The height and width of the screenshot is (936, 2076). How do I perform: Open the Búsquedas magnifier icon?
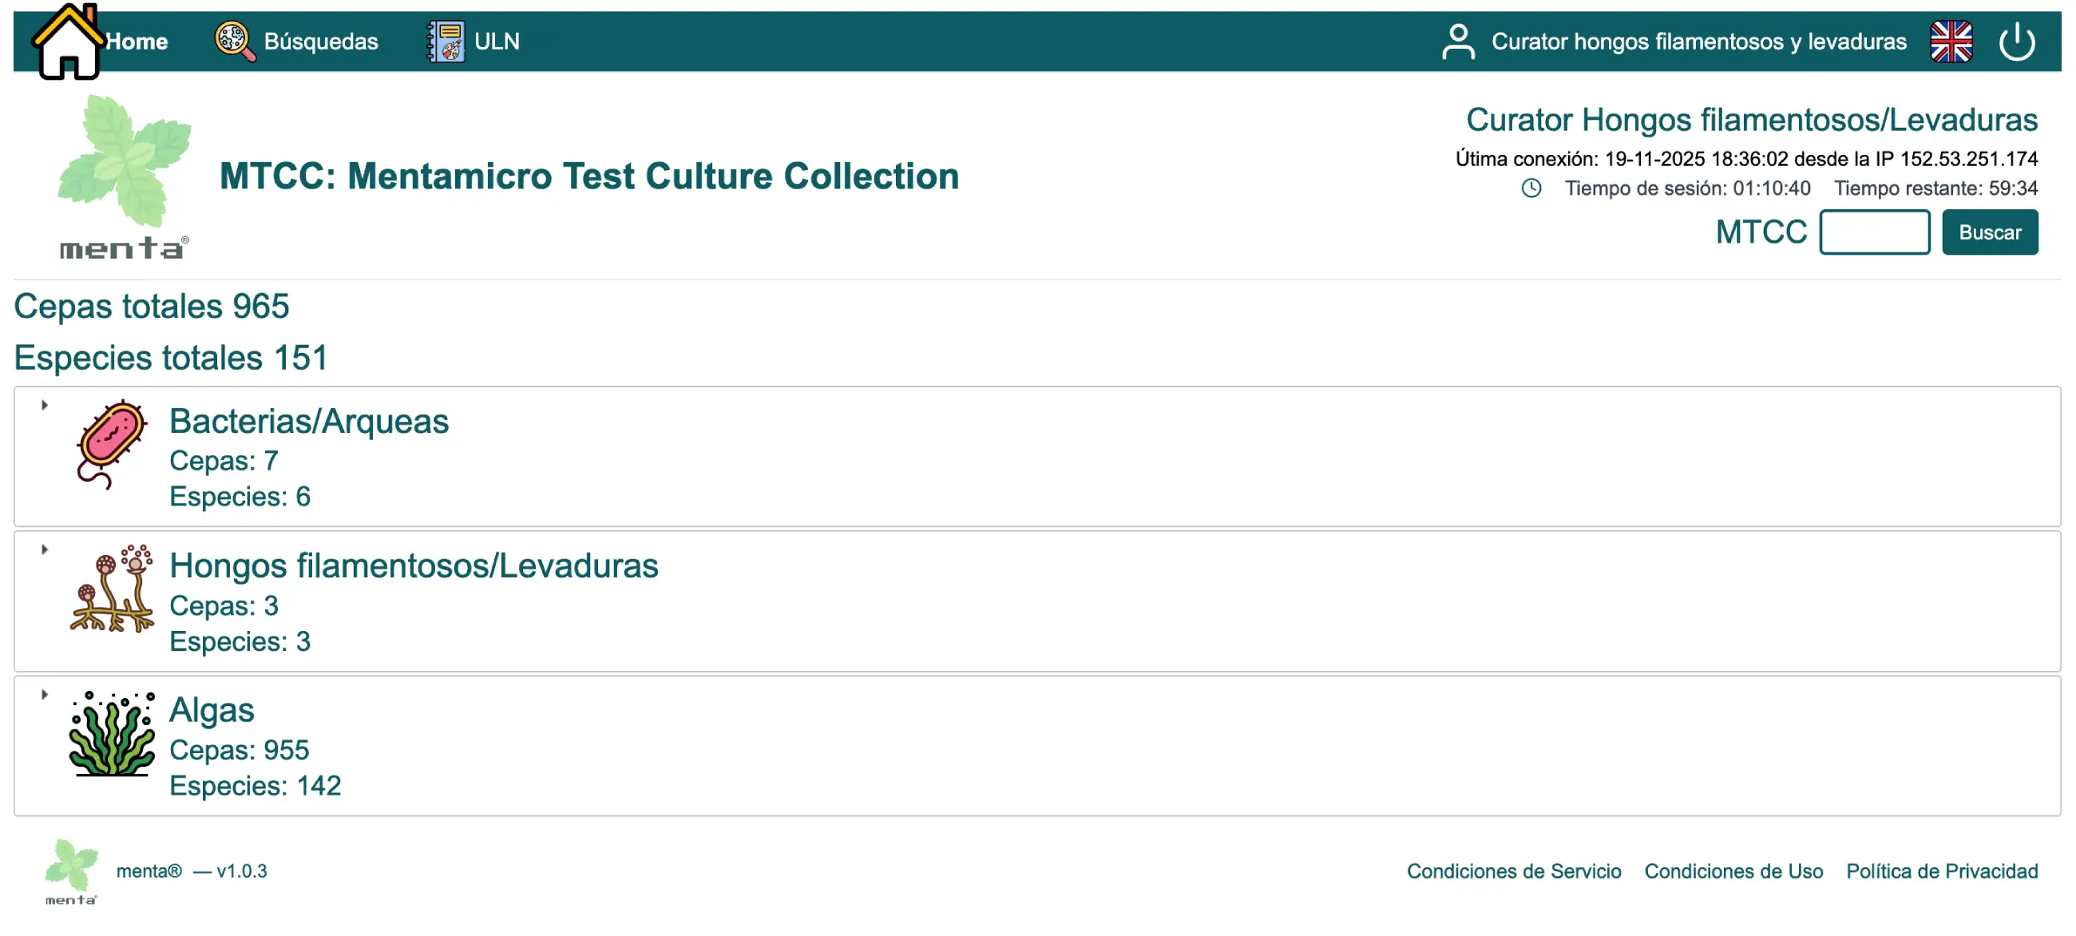click(x=235, y=41)
